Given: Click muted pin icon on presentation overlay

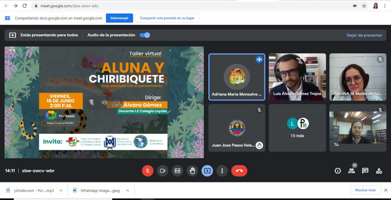Looking at the screenshot, I should [x=92, y=102].
